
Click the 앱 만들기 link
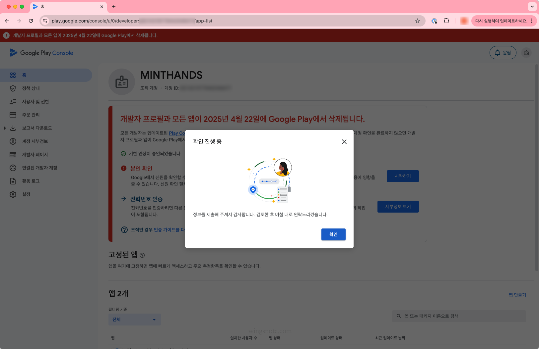point(517,295)
